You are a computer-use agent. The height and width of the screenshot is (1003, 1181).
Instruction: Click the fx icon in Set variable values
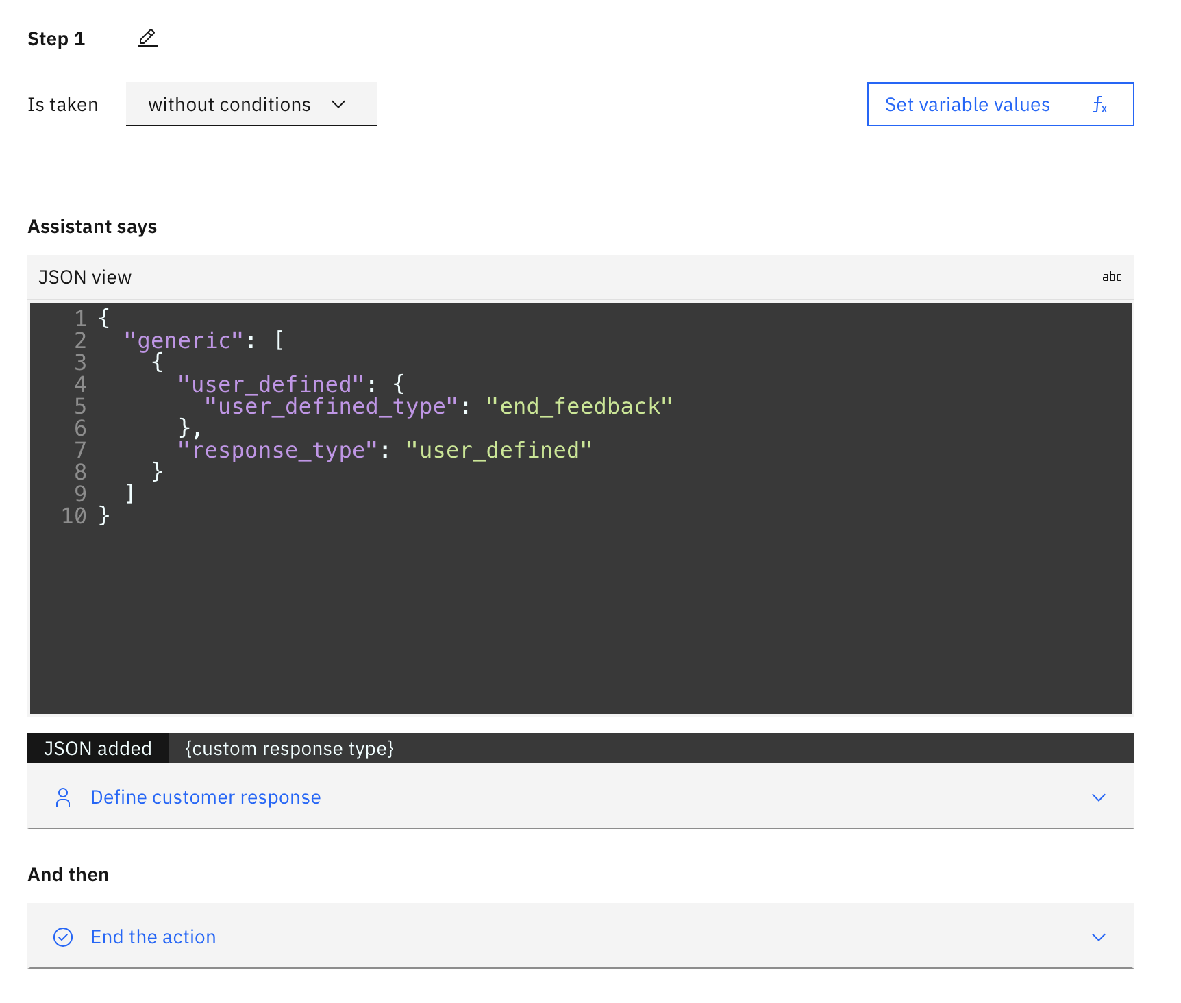pos(1099,105)
